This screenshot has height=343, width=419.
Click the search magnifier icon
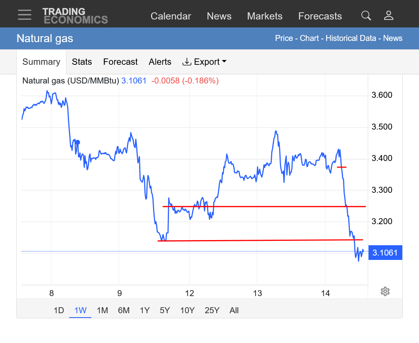pos(366,16)
